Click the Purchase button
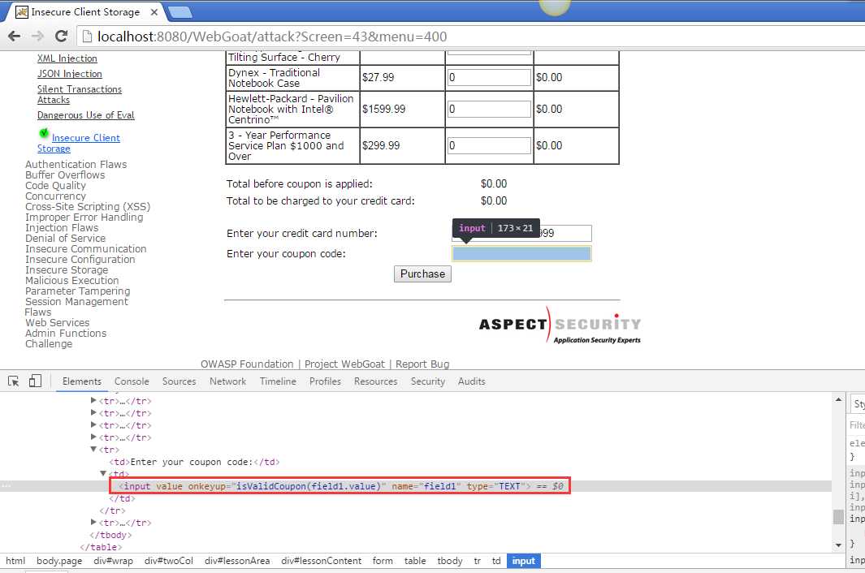Image resolution: width=865 pixels, height=573 pixels. pos(422,274)
